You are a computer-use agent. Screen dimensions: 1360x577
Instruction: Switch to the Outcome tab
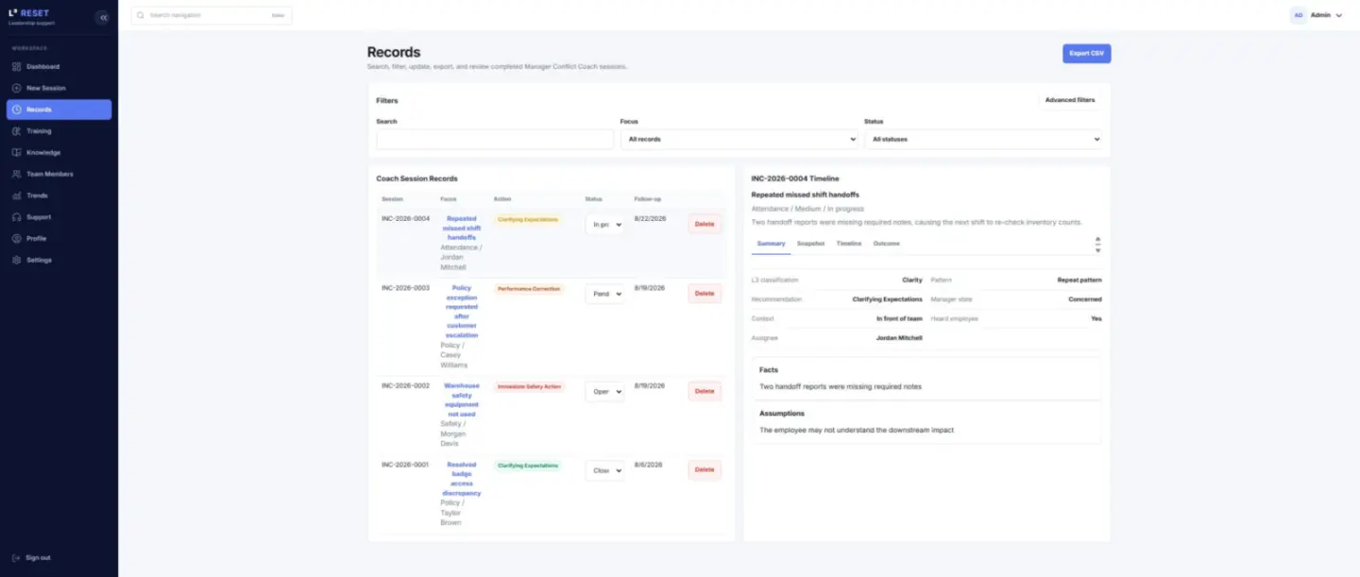pyautogui.click(x=886, y=244)
